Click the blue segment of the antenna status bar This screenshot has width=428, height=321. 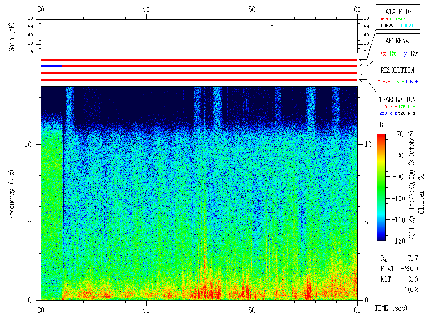point(51,66)
